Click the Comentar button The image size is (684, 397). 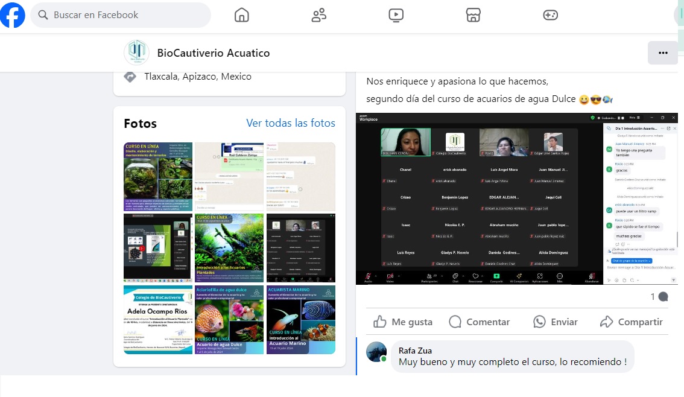point(480,322)
